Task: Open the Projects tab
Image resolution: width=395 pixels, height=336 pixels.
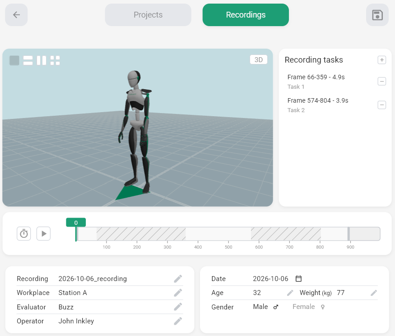Action: (148, 15)
